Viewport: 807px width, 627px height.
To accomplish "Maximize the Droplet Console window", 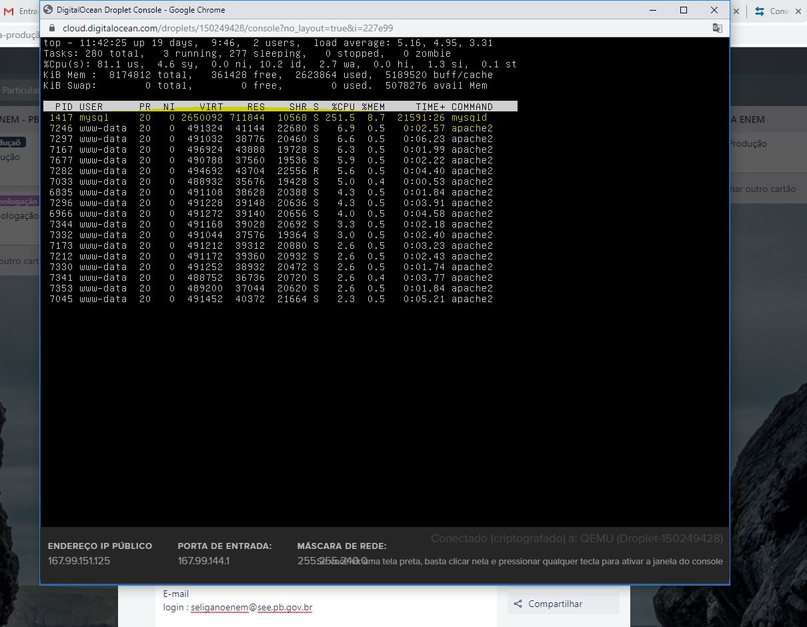I will pos(684,10).
